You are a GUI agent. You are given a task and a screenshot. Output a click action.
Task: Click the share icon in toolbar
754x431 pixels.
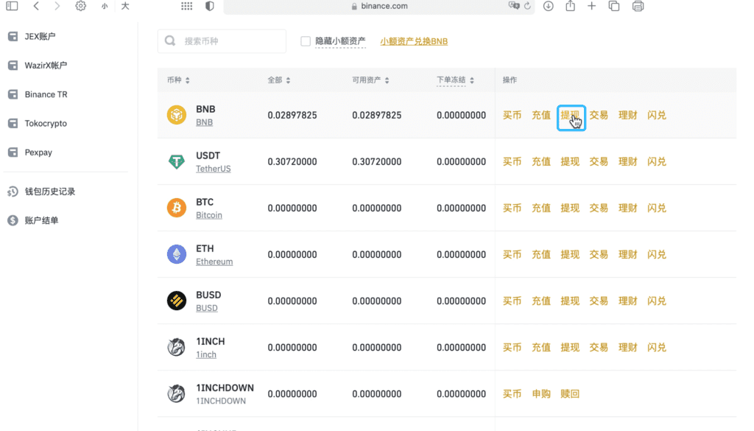point(571,6)
